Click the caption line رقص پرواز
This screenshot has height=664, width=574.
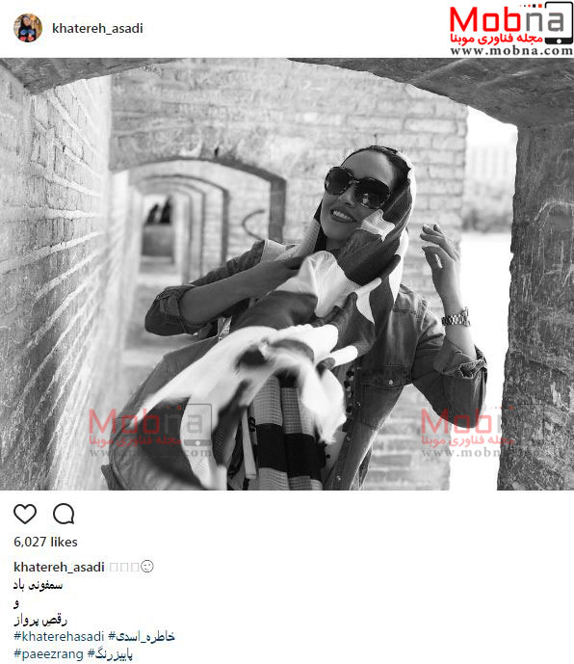[40, 621]
